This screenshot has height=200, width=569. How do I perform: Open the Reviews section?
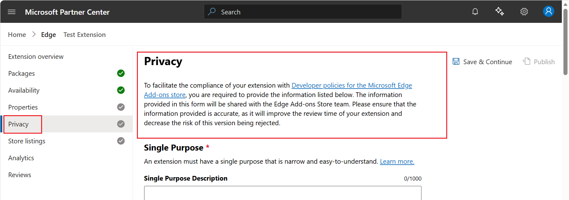click(x=19, y=175)
